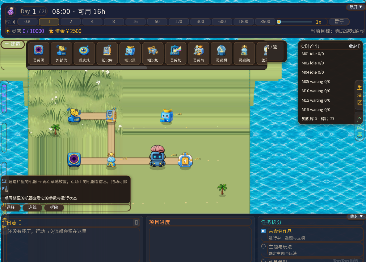Image resolution: width=366 pixels, height=262 pixels.
Task: Click the 灵感 0 / 10000 counter
Action: point(25,31)
